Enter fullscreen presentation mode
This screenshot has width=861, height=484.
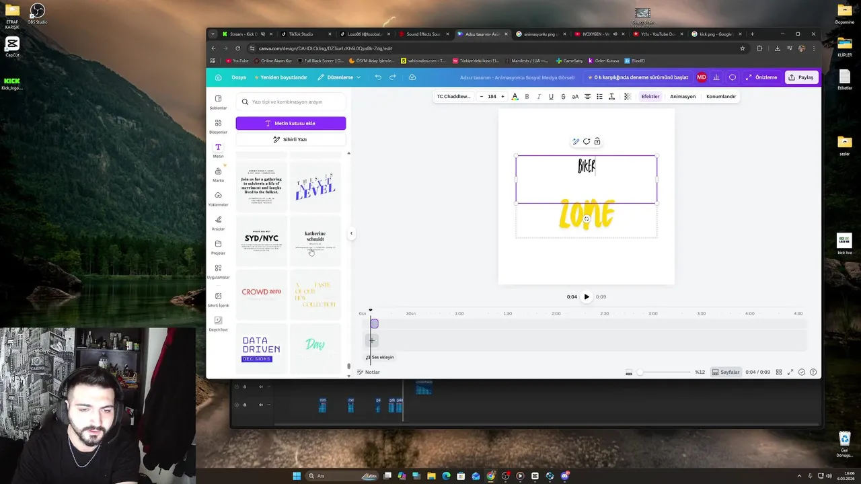[x=790, y=372]
